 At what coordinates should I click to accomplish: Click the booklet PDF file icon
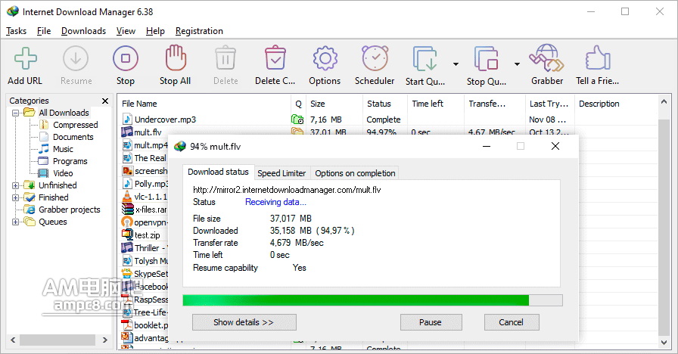[x=126, y=324]
